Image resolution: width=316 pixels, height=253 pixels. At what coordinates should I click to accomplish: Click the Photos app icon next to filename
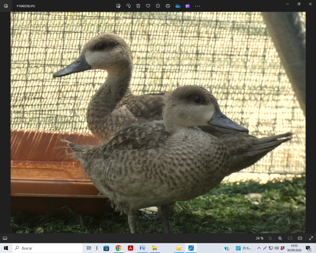[6, 6]
